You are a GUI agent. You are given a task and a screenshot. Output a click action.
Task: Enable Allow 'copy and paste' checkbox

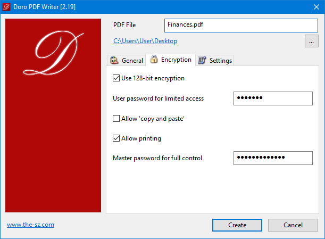coord(116,119)
